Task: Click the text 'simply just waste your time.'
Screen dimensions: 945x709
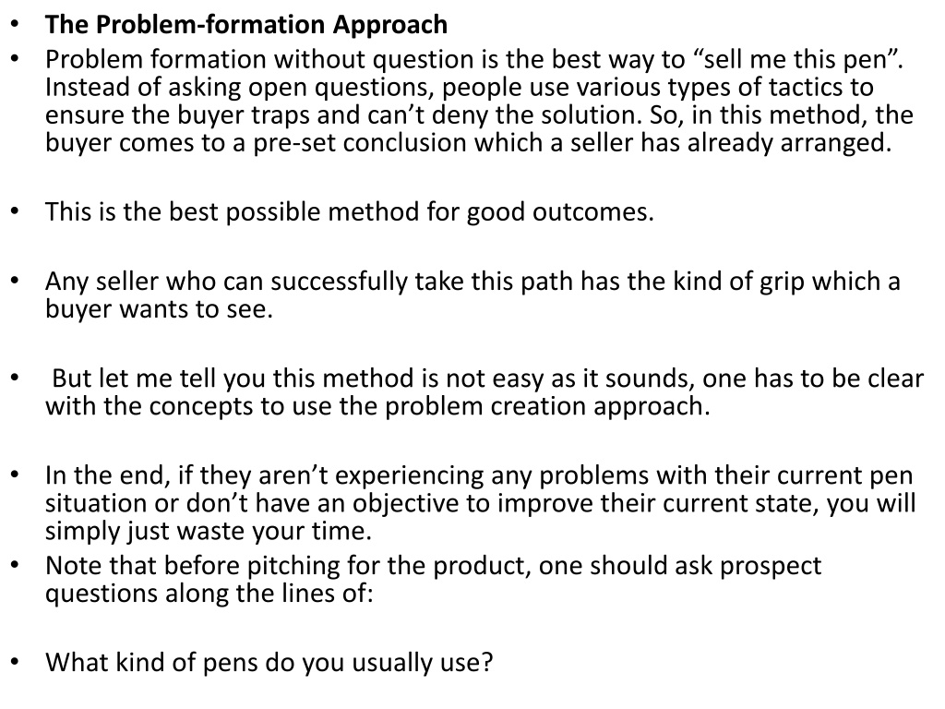Action: [209, 531]
